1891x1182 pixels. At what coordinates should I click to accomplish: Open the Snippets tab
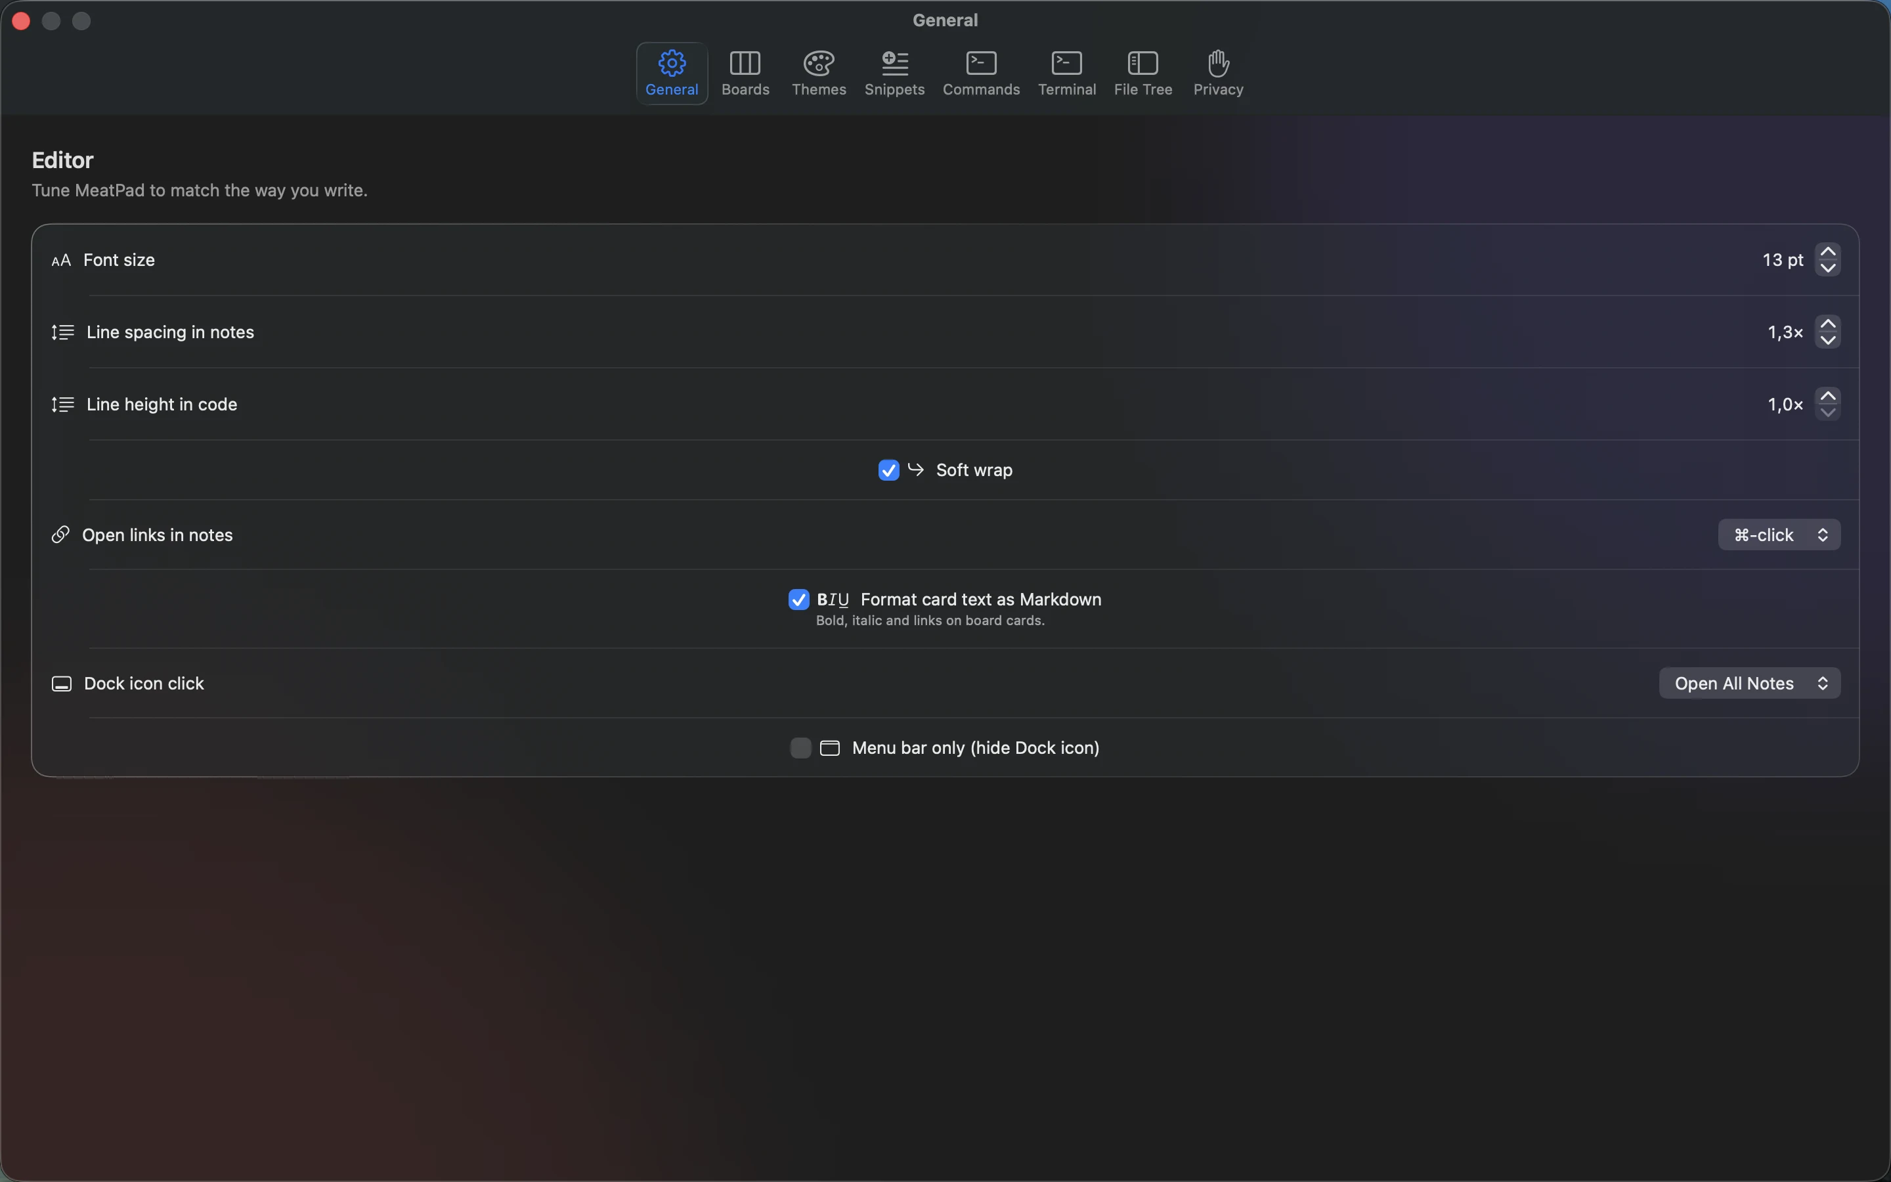coord(894,74)
